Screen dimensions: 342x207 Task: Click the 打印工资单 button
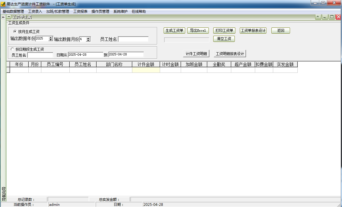225,30
